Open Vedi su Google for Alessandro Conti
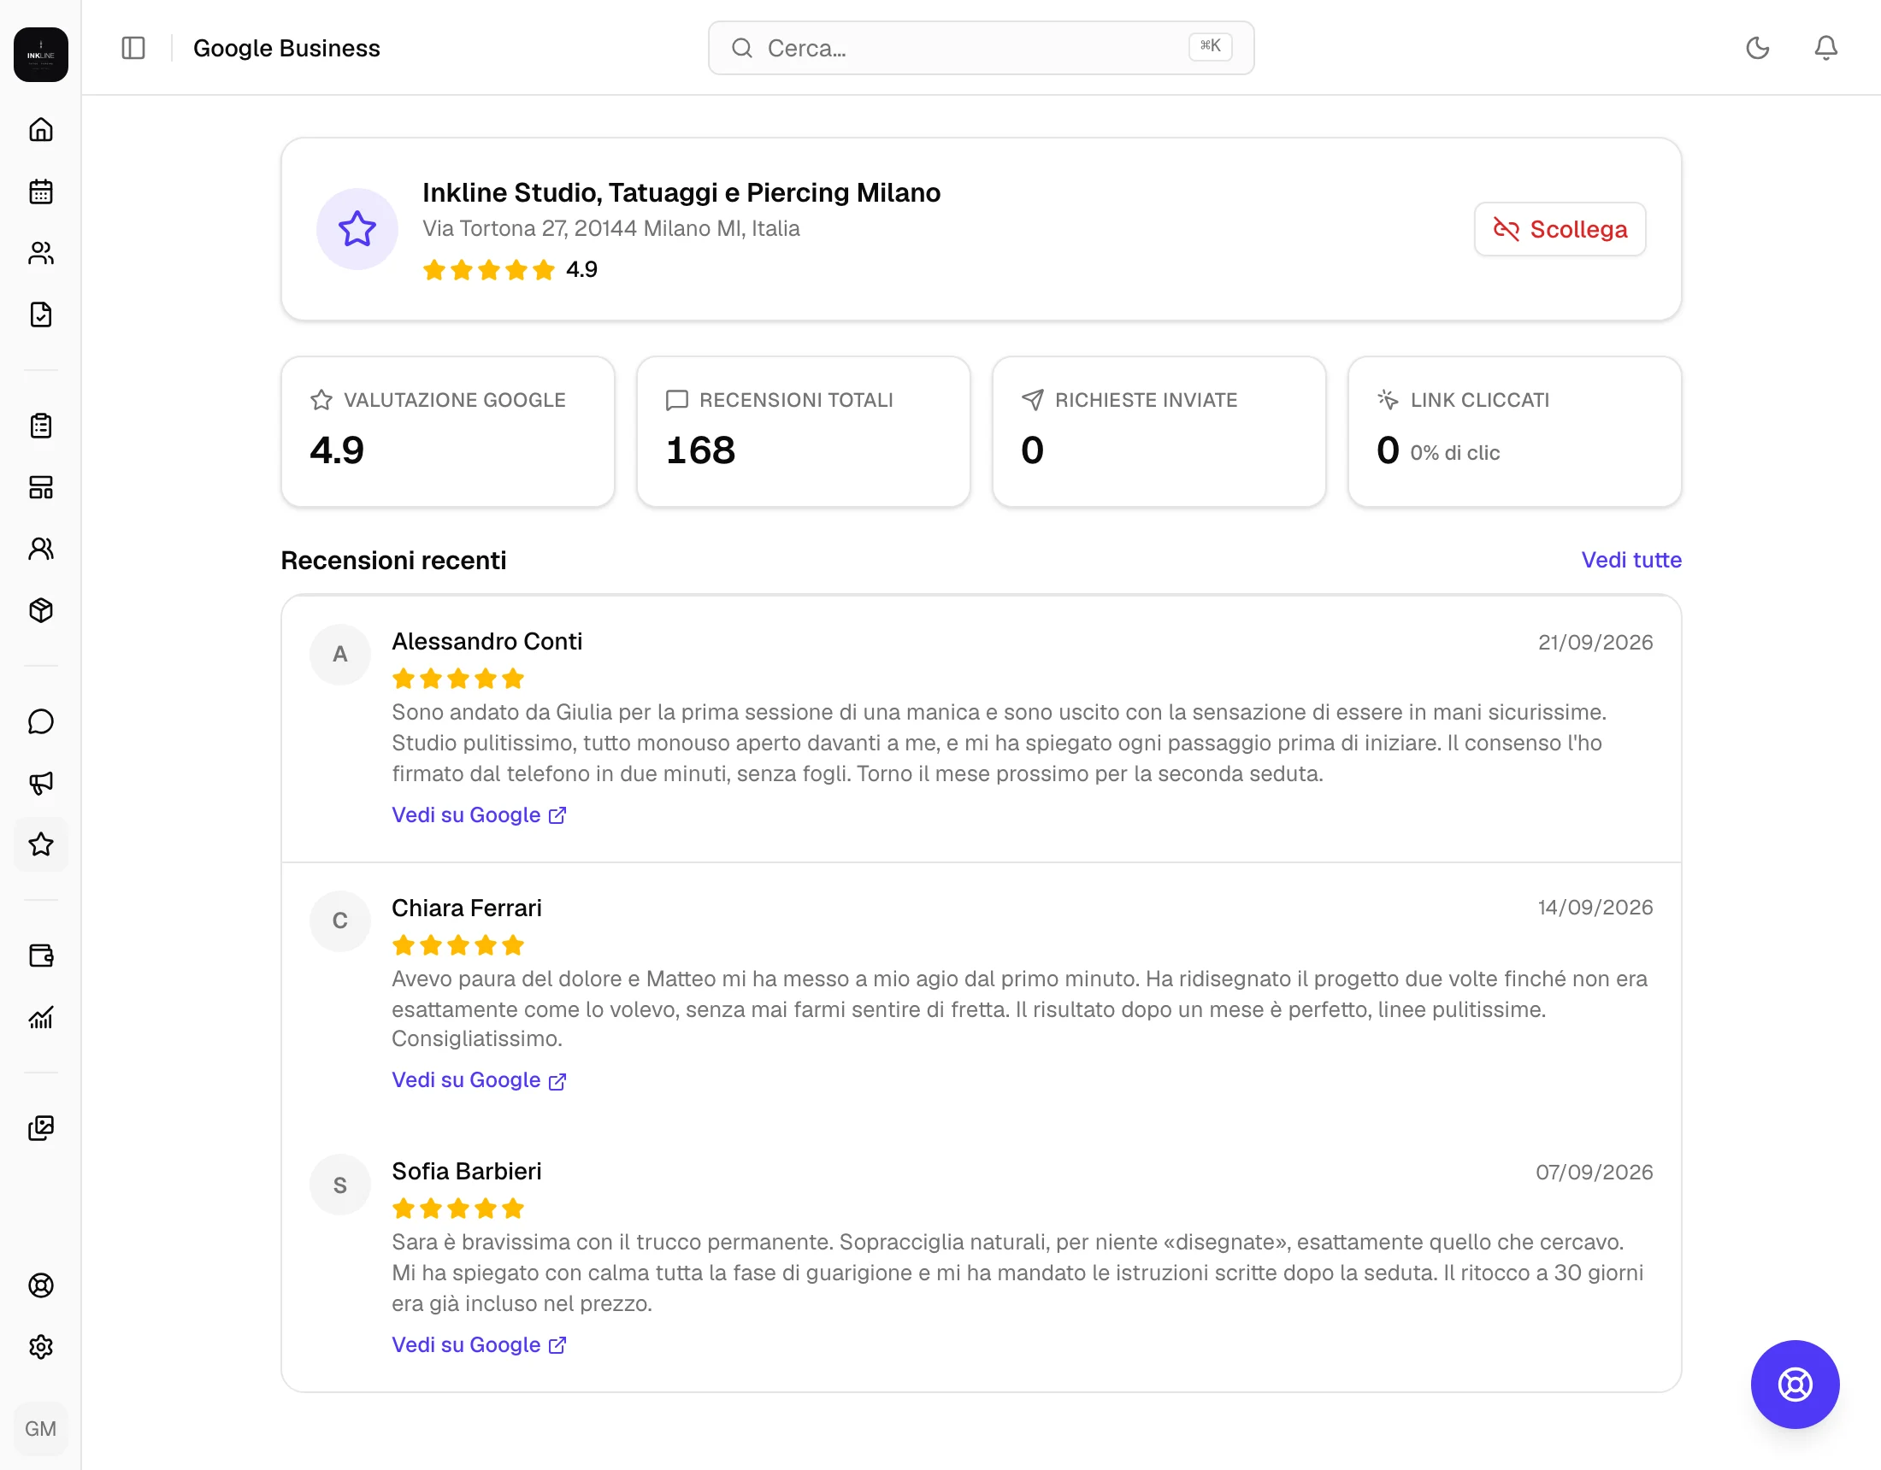Image resolution: width=1881 pixels, height=1470 pixels. (479, 814)
